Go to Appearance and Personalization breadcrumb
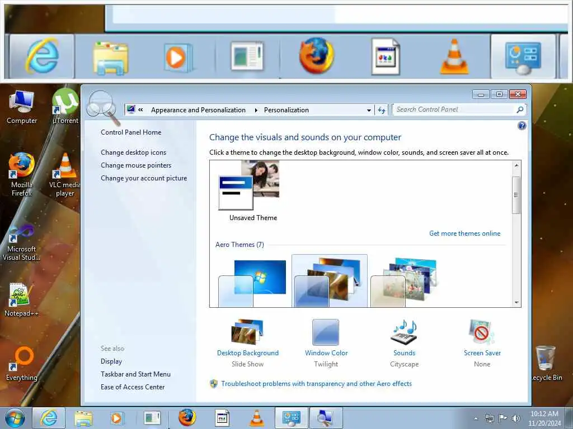 click(x=198, y=110)
